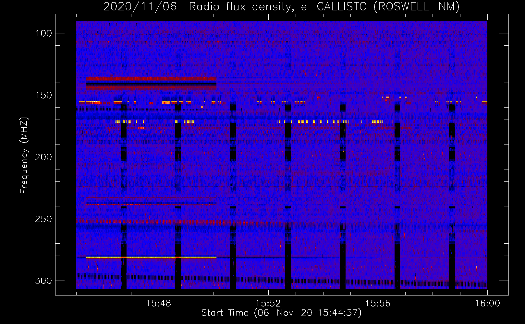Click the 15:56 time axis label
Image resolution: width=525 pixels, height=324 pixels.
pos(378,304)
